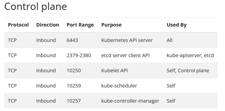Click the All cell in Used By

click(x=169, y=40)
